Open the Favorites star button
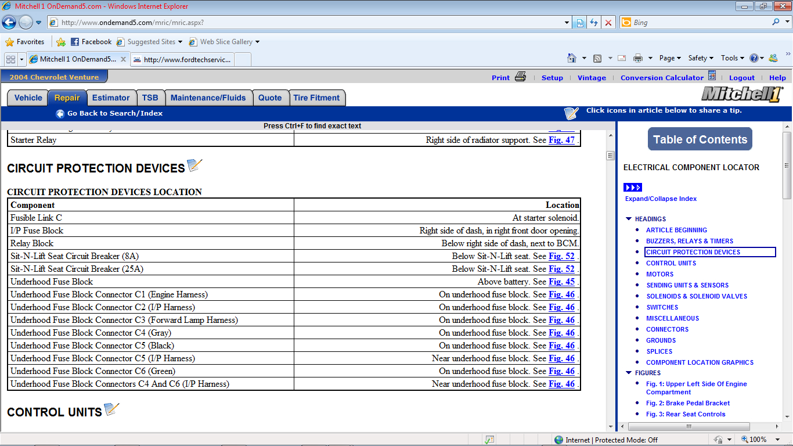This screenshot has width=793, height=446. 25,42
